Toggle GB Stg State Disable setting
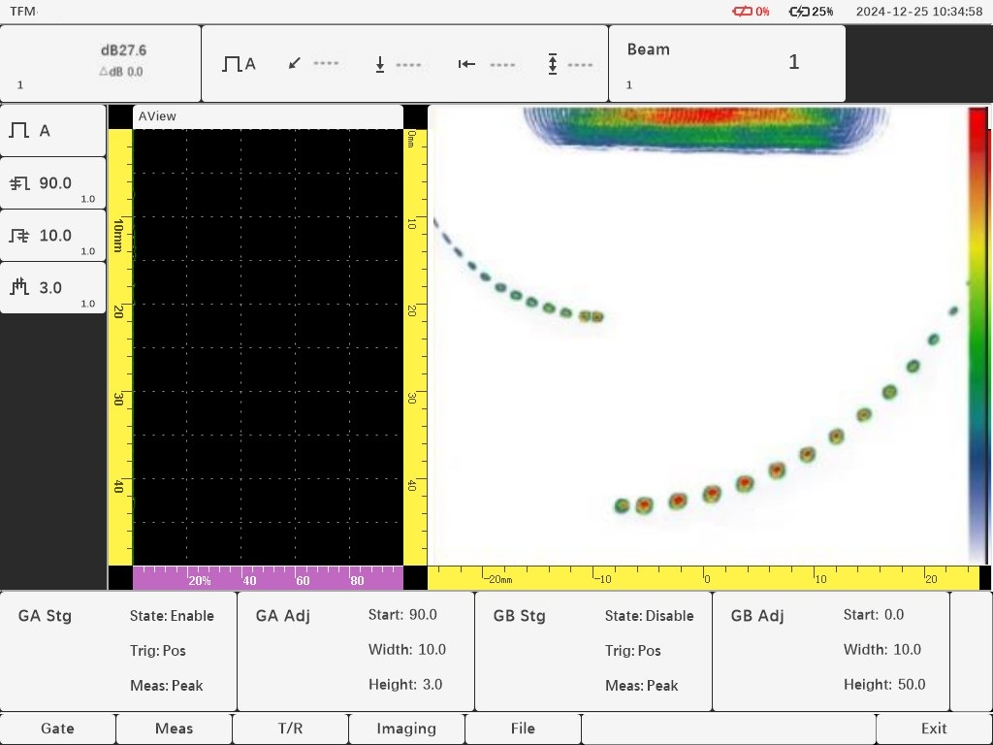The image size is (993, 745). pyautogui.click(x=649, y=616)
